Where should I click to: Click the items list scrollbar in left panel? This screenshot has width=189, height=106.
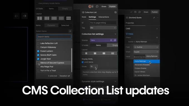72,60
